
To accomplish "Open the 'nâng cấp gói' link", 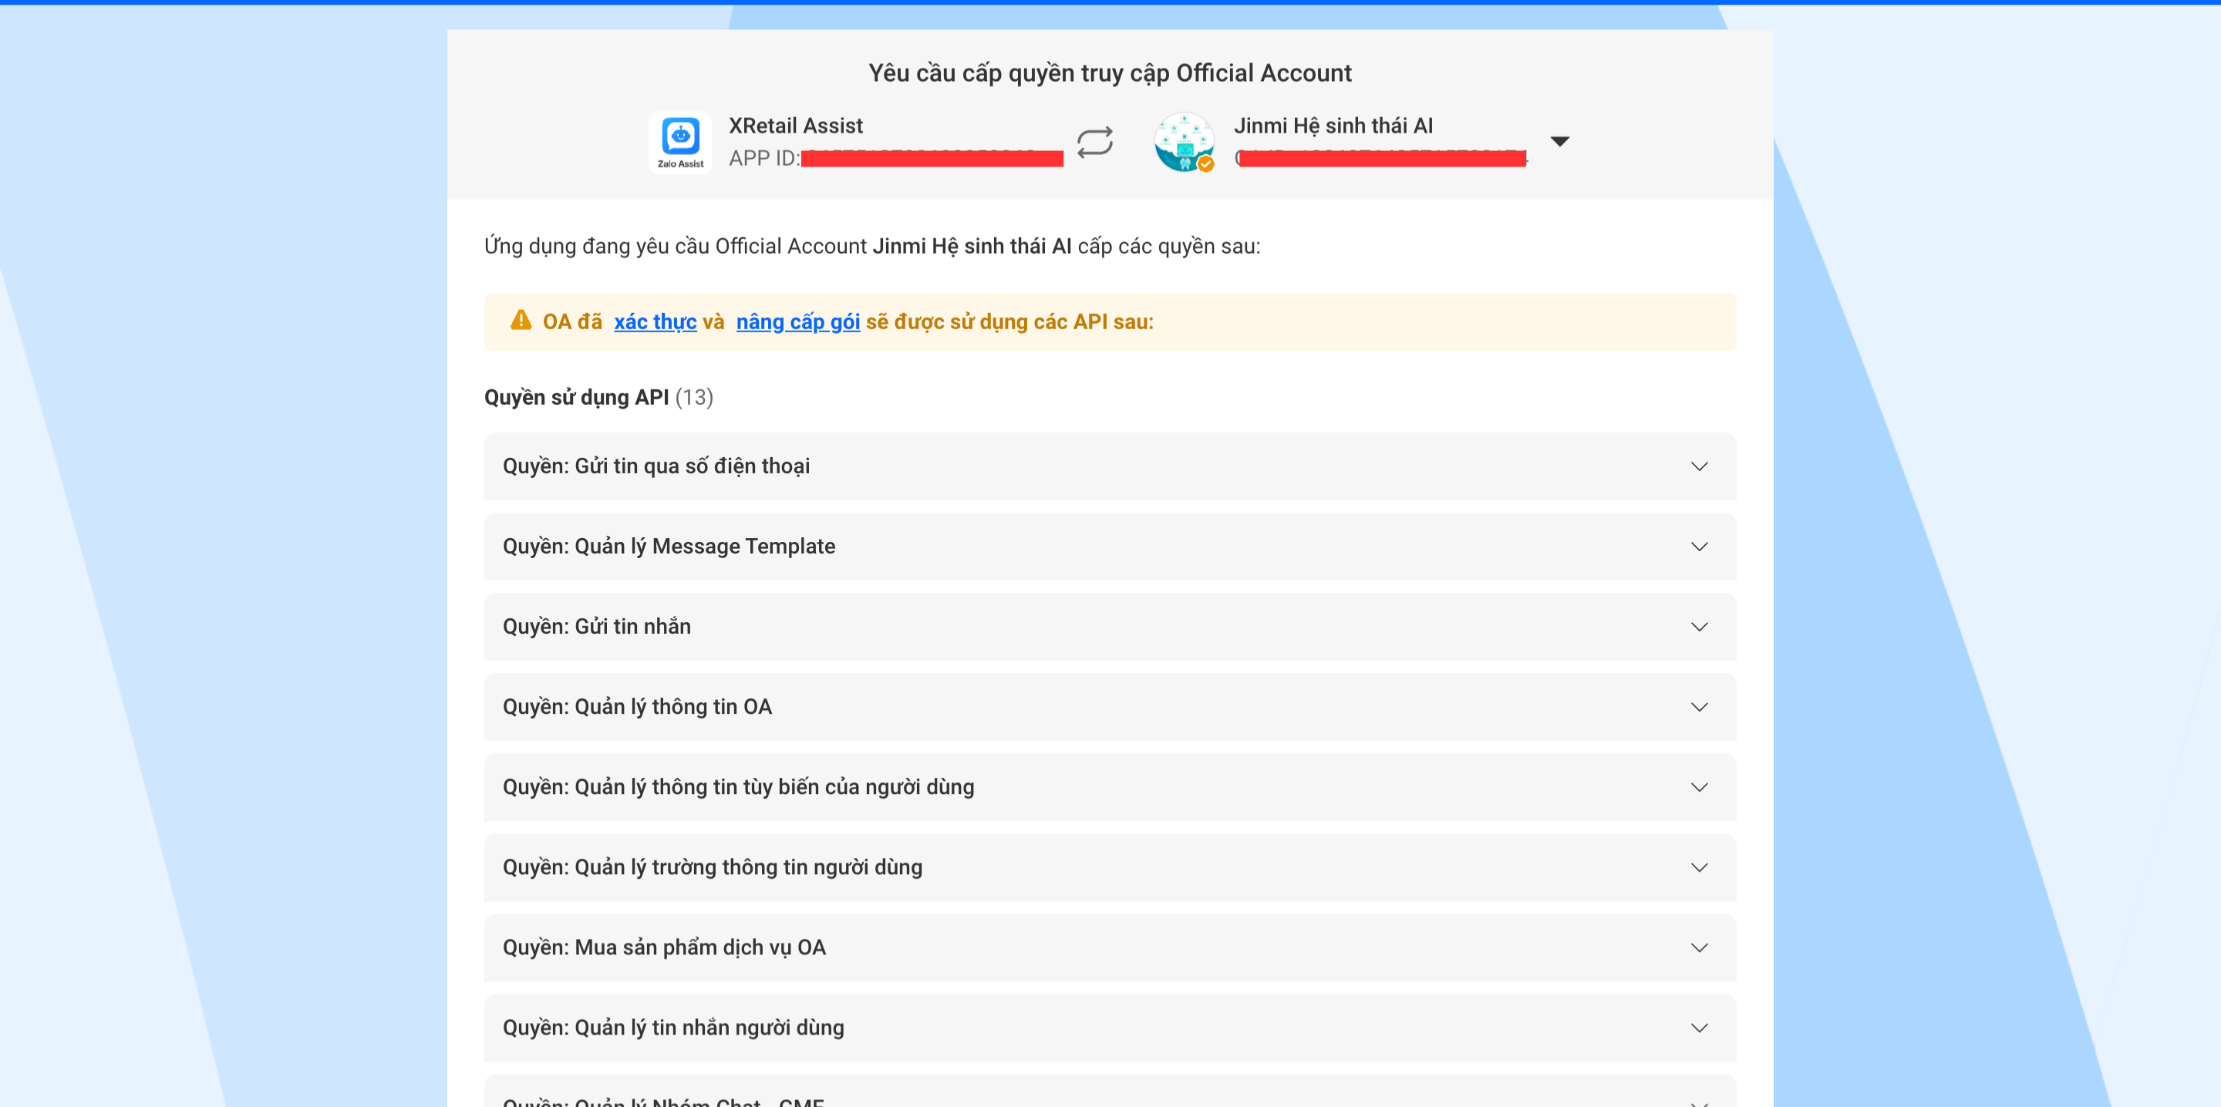I will pos(797,321).
